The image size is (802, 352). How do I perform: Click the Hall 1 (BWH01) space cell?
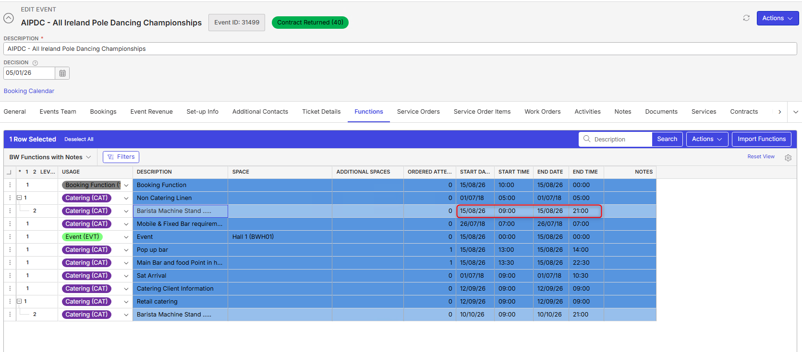pyautogui.click(x=280, y=237)
